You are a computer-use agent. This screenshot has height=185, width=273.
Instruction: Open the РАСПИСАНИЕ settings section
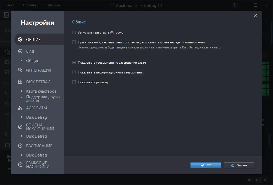coord(39,146)
